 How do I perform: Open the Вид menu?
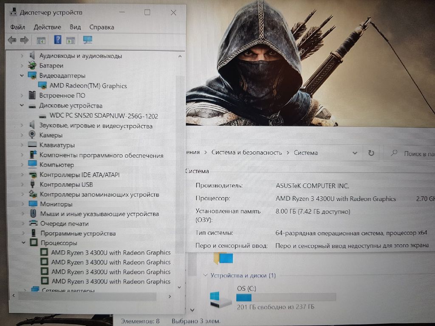pos(75,27)
